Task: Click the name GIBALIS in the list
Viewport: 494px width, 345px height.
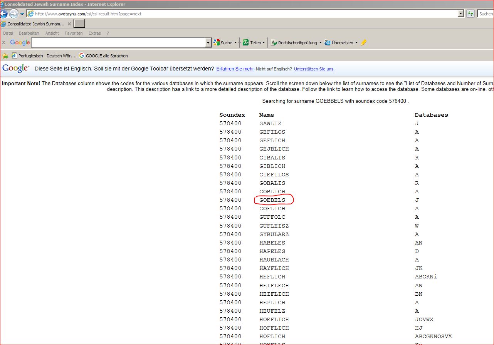Action: 272,157
